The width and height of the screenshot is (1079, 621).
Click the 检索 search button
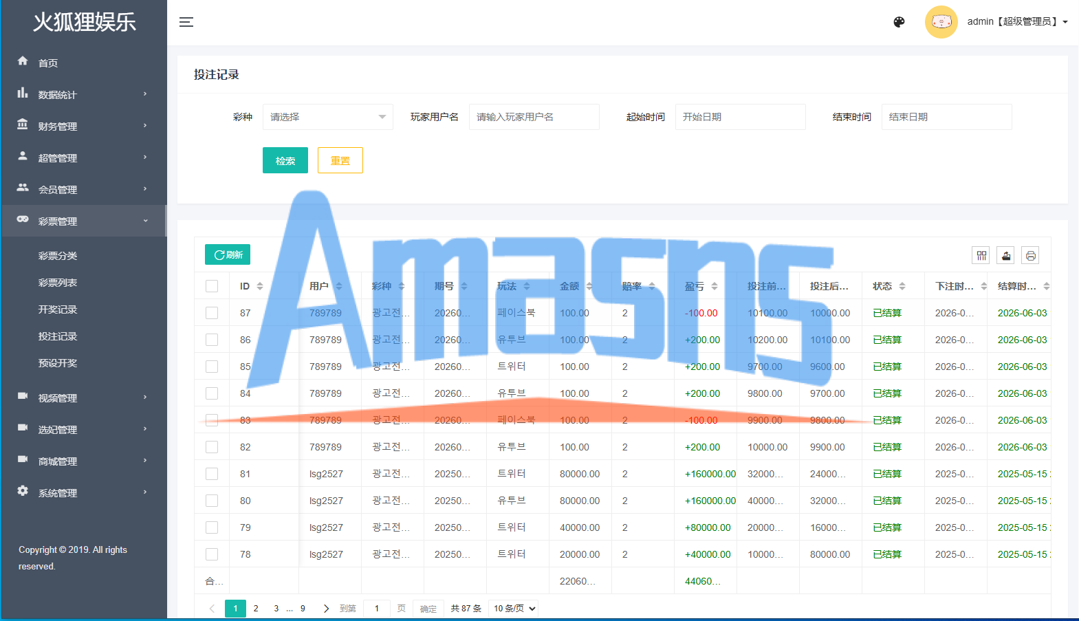click(285, 160)
